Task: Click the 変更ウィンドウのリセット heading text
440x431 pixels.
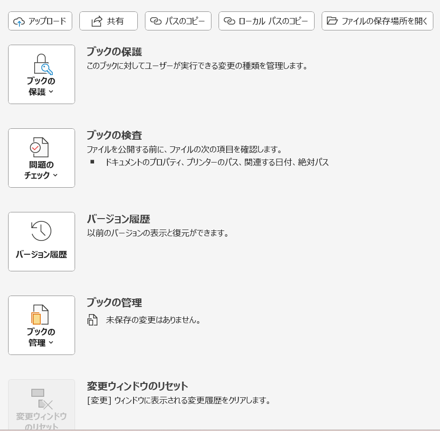Action: coord(137,386)
